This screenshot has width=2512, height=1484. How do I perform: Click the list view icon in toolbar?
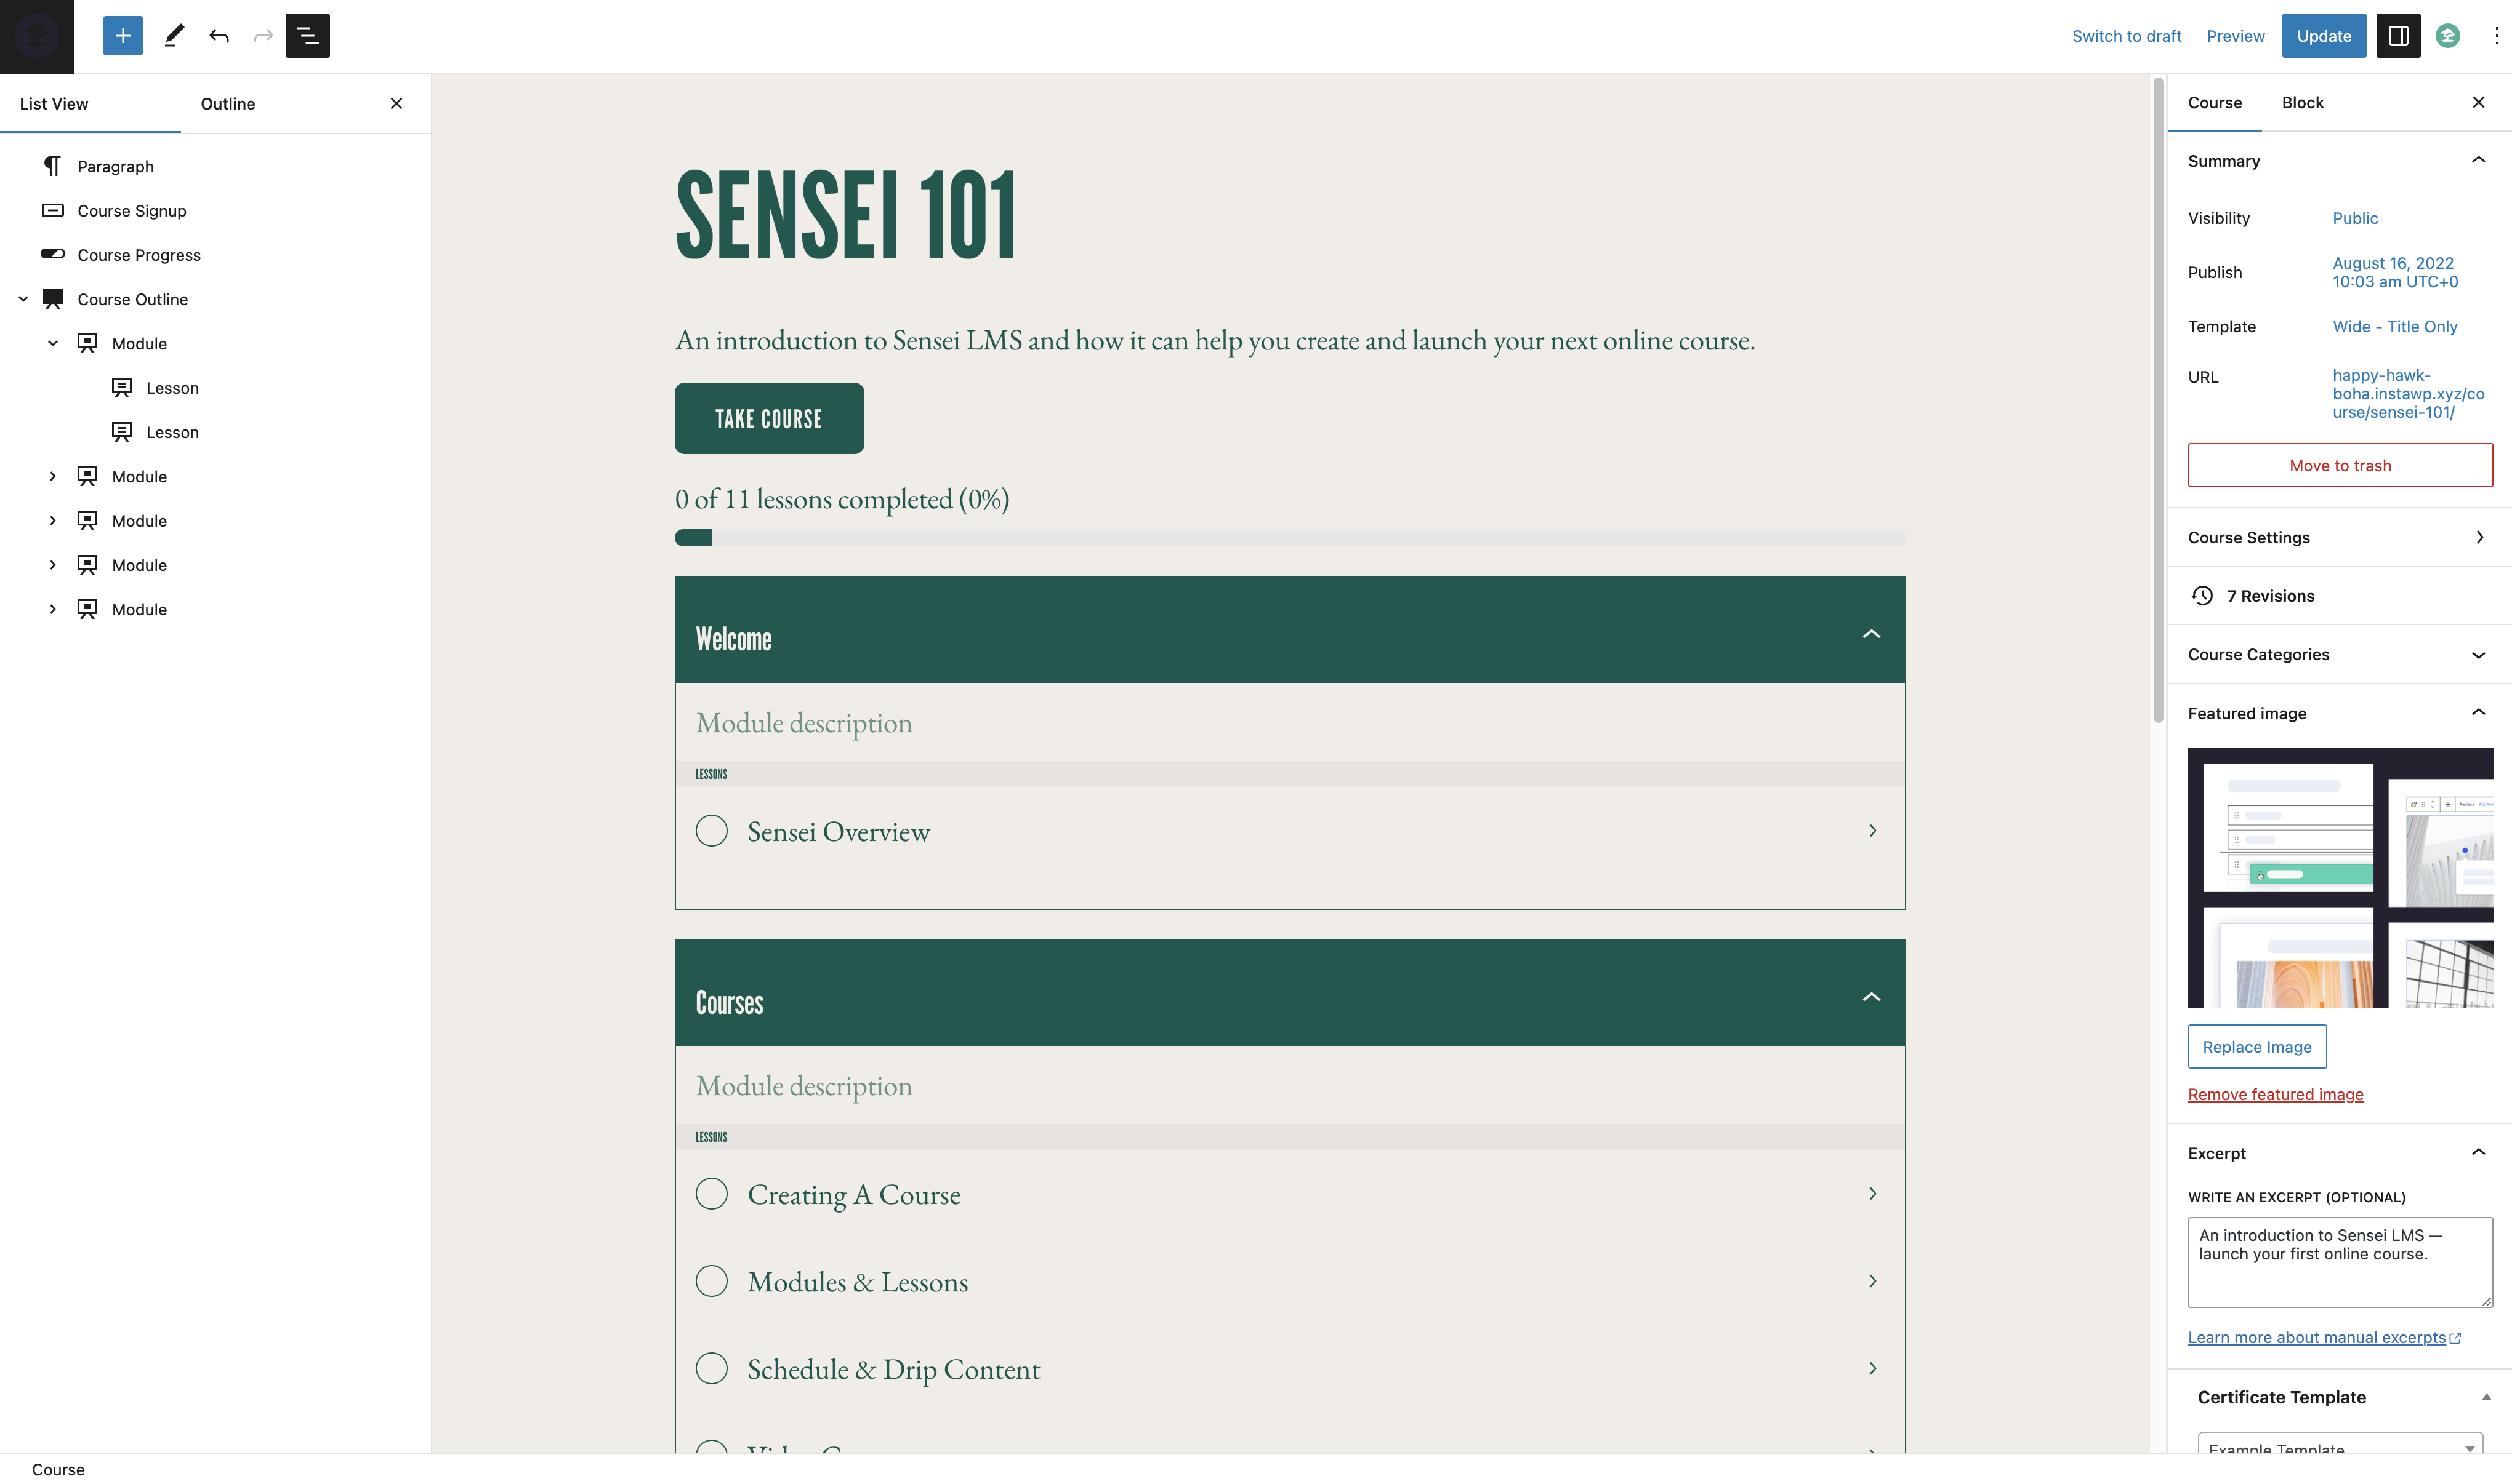[x=308, y=35]
